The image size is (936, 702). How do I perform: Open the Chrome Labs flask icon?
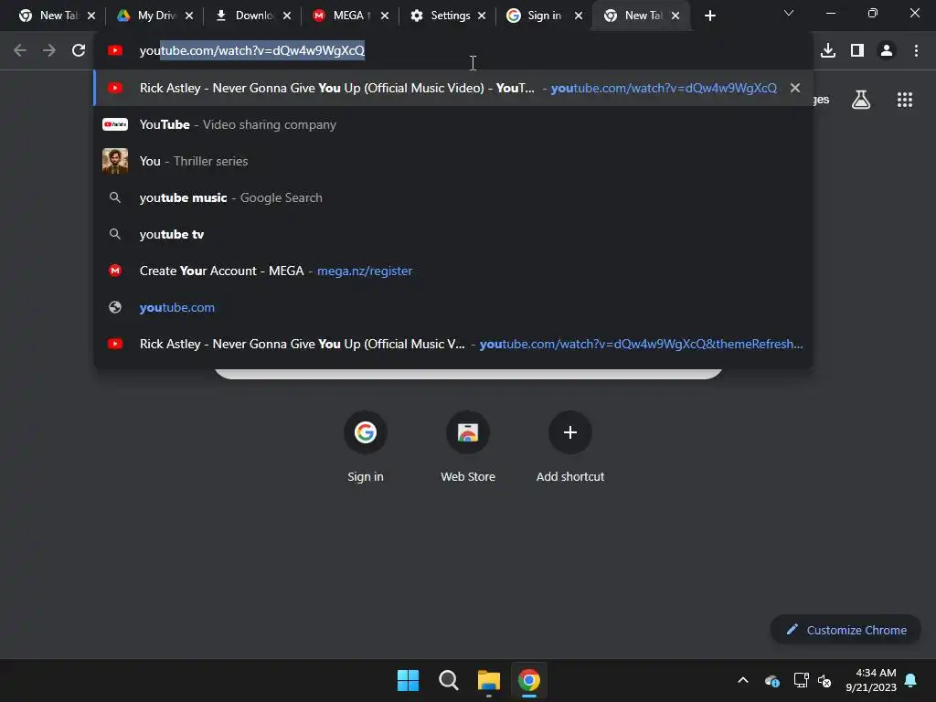[861, 100]
